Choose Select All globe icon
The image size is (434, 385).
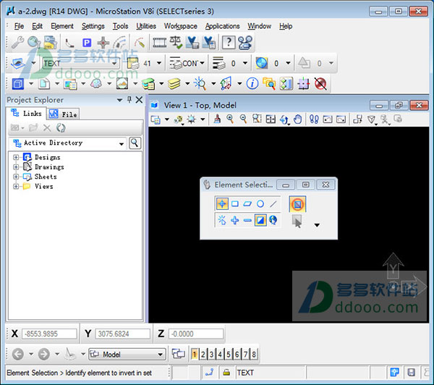pos(273,220)
